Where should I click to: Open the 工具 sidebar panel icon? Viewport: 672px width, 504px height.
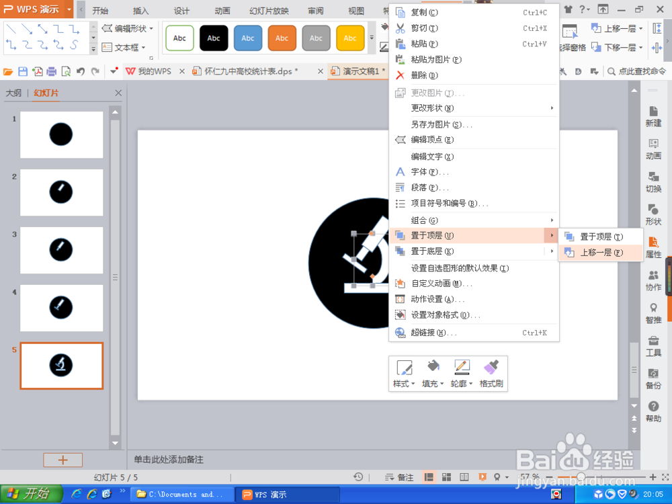(653, 346)
